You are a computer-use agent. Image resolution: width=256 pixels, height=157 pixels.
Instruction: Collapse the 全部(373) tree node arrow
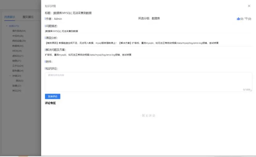click(6, 26)
